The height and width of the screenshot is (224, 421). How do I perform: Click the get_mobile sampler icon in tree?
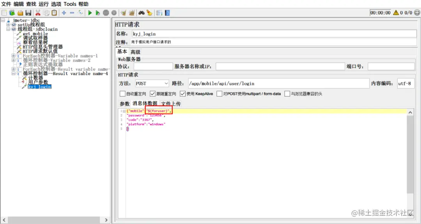click(x=19, y=34)
